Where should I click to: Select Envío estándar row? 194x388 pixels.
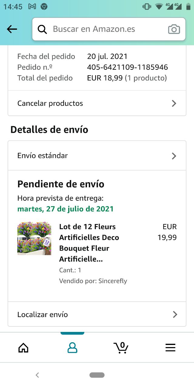[43, 156]
